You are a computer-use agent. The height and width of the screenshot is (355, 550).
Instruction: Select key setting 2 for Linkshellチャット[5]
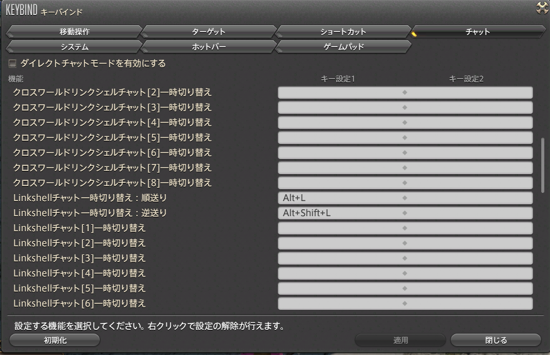pyautogui.click(x=469, y=288)
